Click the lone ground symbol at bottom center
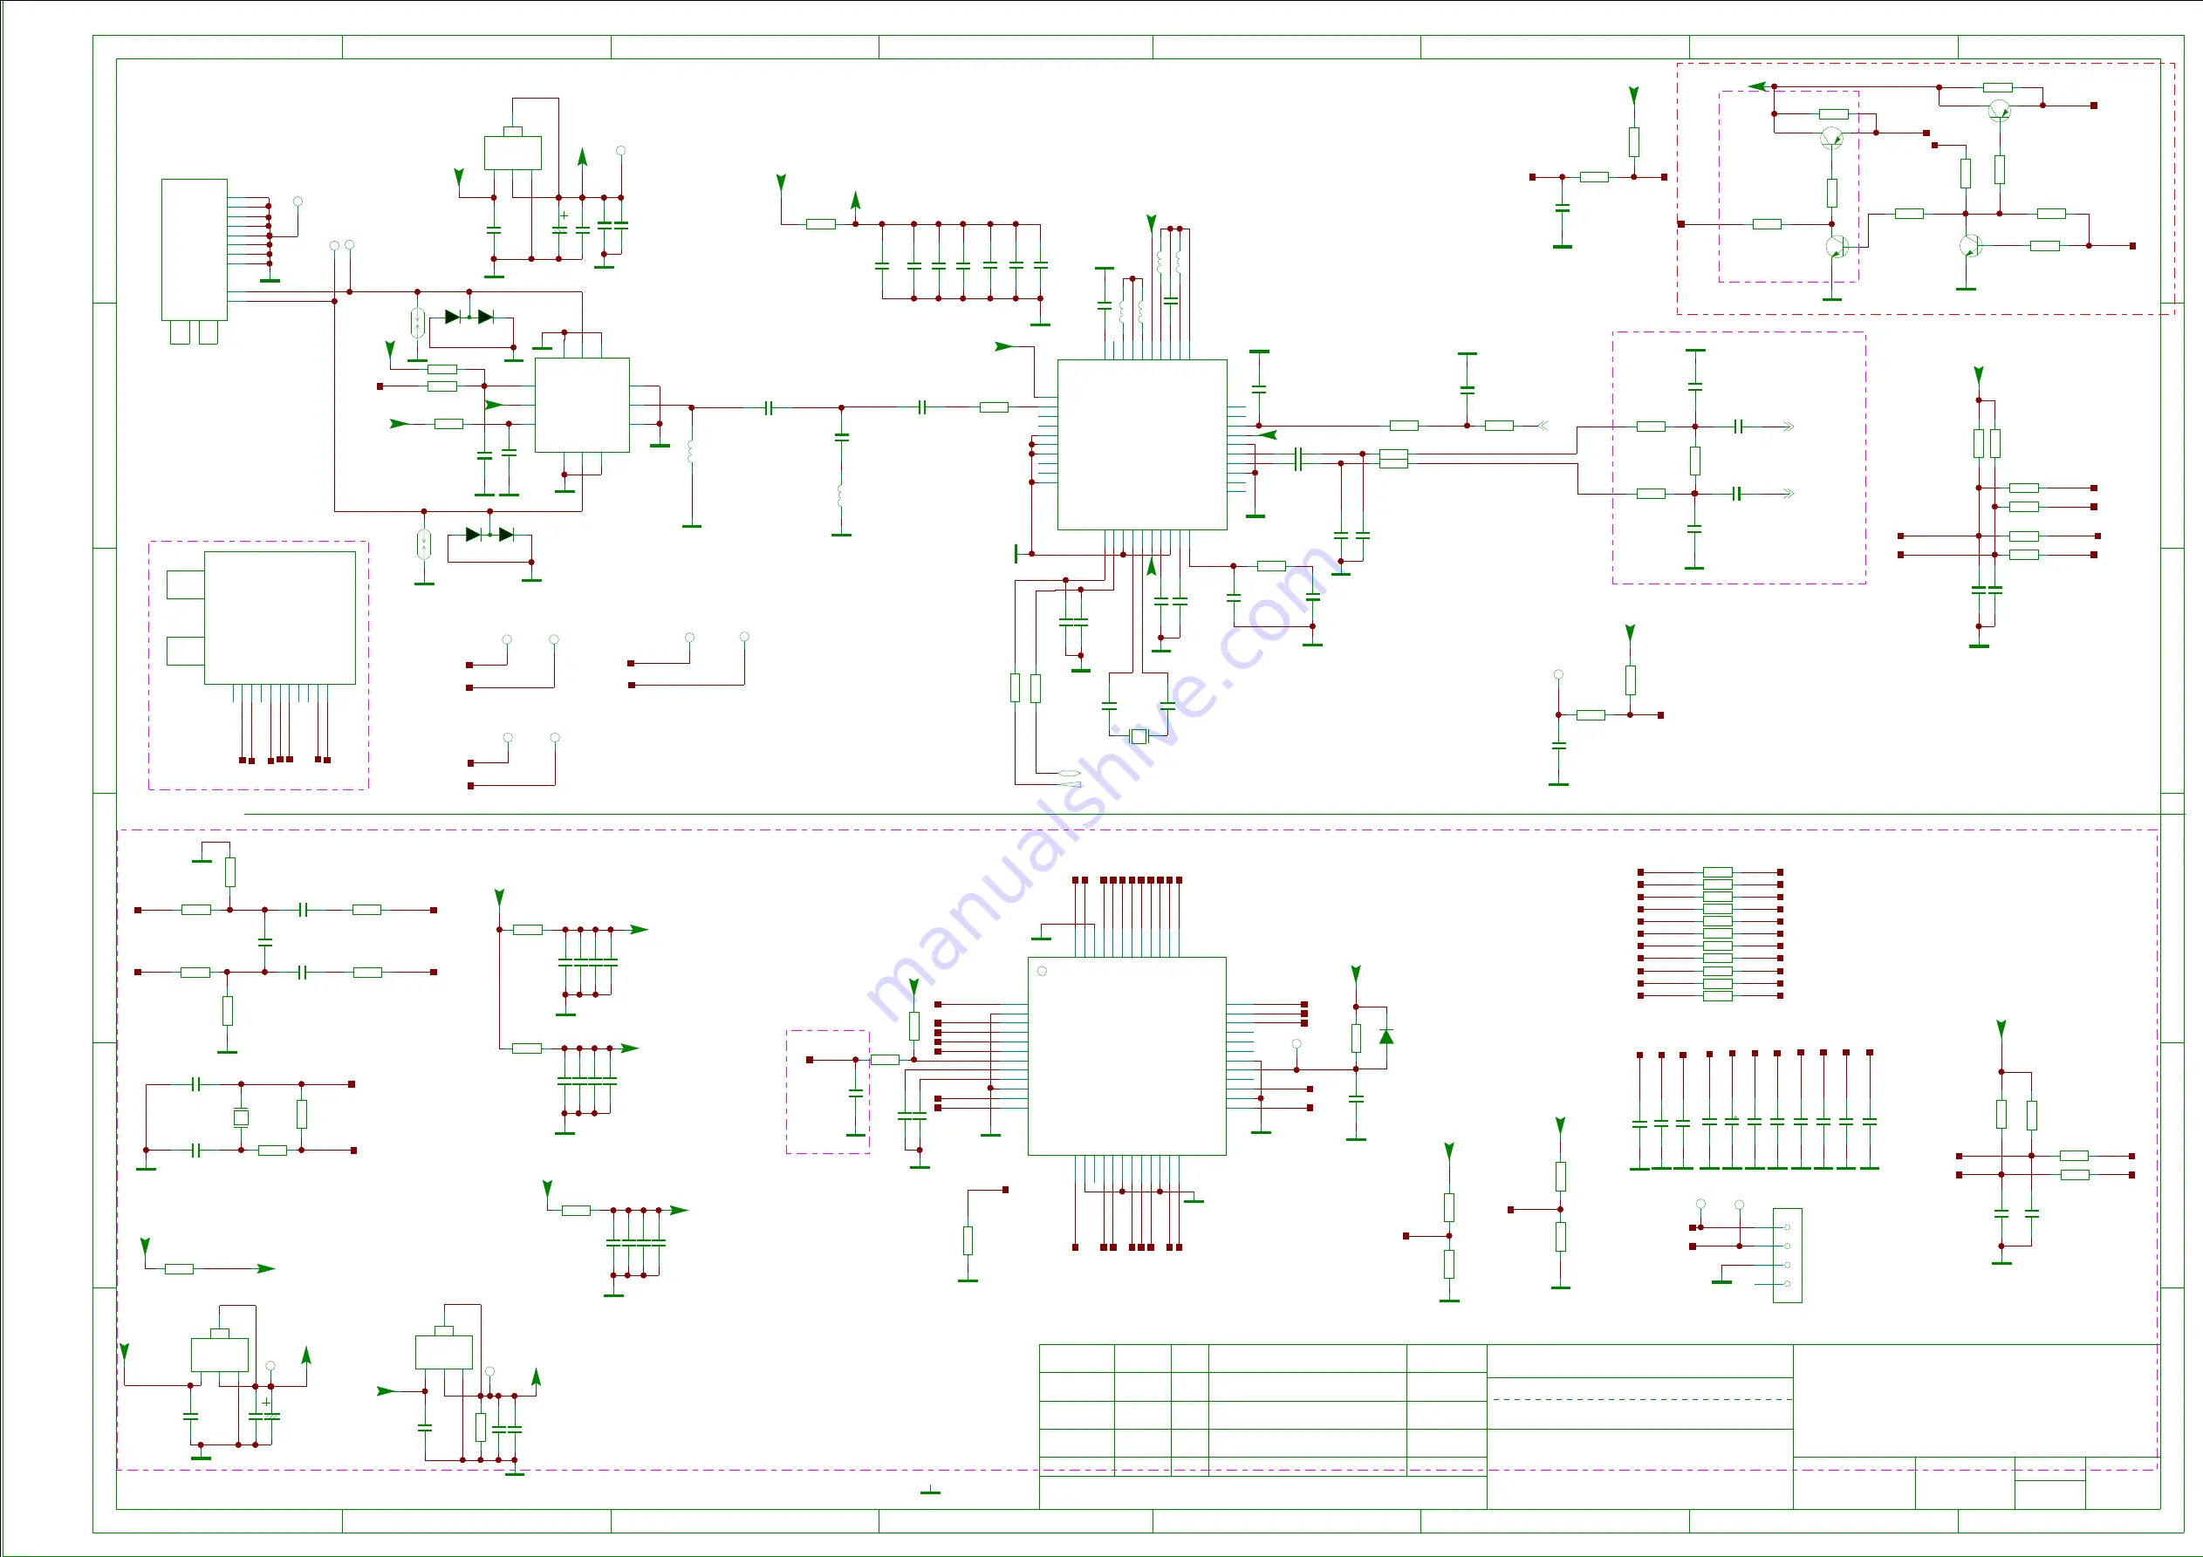The image size is (2203, 1557). tap(930, 1490)
